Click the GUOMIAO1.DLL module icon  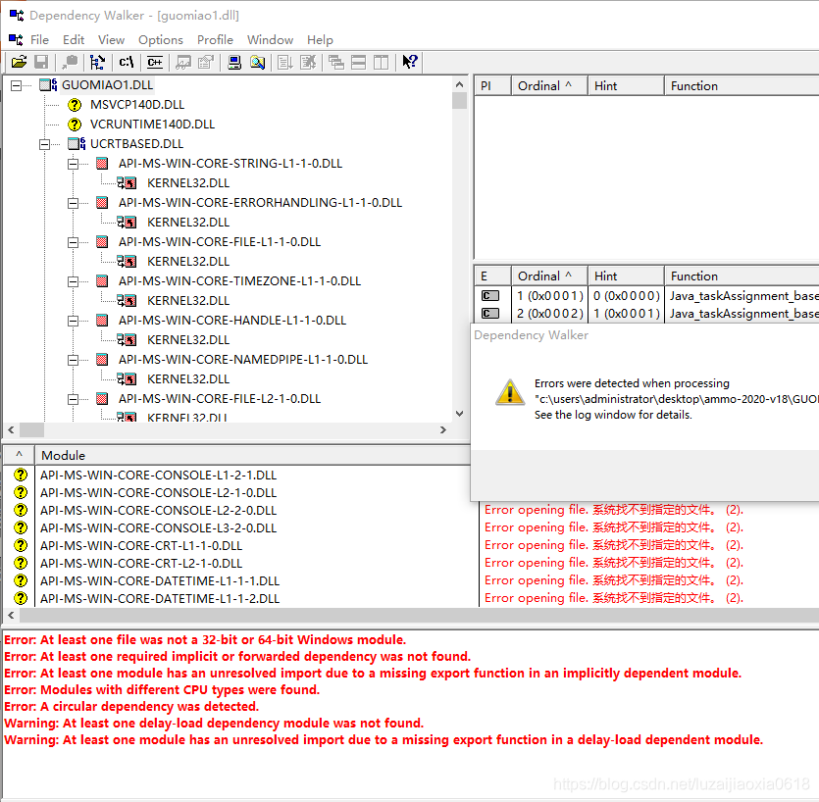(x=49, y=85)
